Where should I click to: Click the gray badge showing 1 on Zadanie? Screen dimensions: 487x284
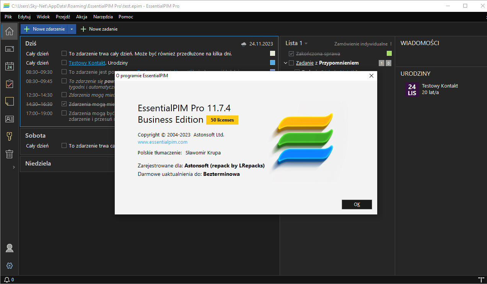point(381,63)
